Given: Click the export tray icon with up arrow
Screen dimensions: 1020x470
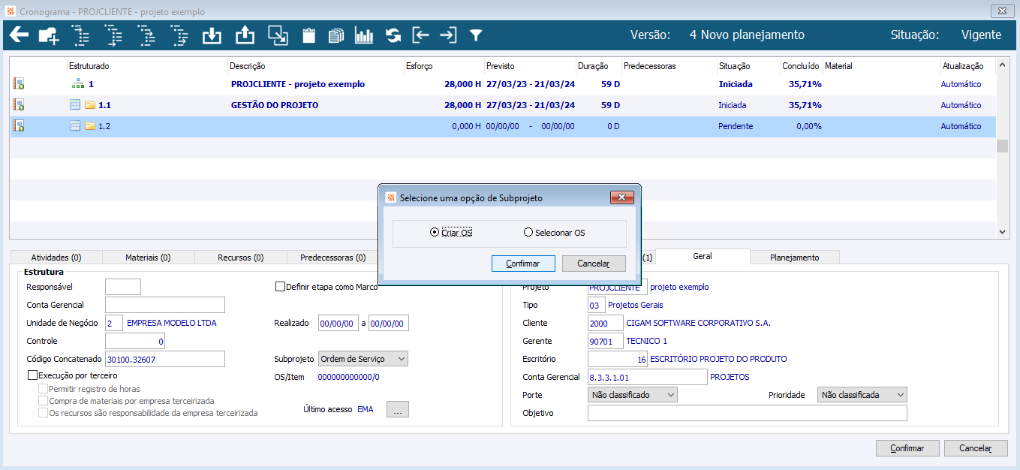Looking at the screenshot, I should pos(245,35).
